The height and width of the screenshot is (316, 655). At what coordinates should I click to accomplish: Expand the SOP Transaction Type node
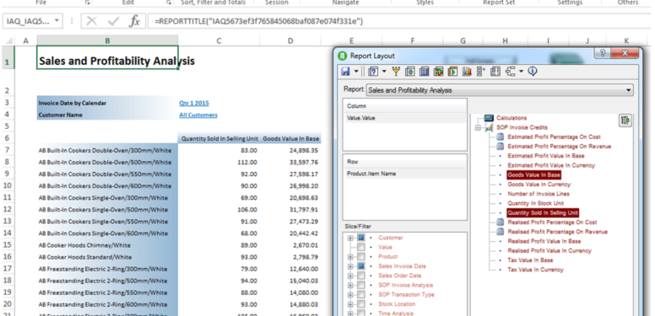[350, 295]
